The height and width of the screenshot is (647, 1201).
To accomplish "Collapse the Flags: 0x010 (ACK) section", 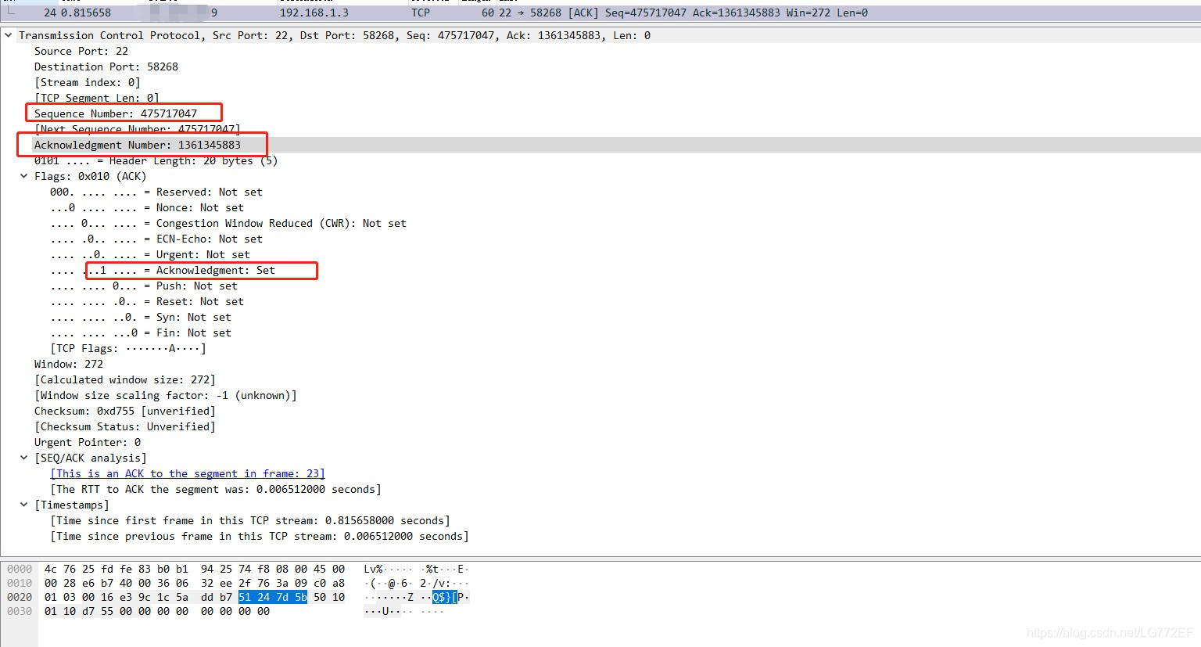I will [x=23, y=176].
